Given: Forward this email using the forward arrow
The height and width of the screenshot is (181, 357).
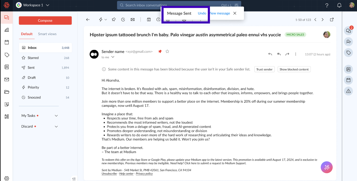Looking at the screenshot, I should point(287,54).
